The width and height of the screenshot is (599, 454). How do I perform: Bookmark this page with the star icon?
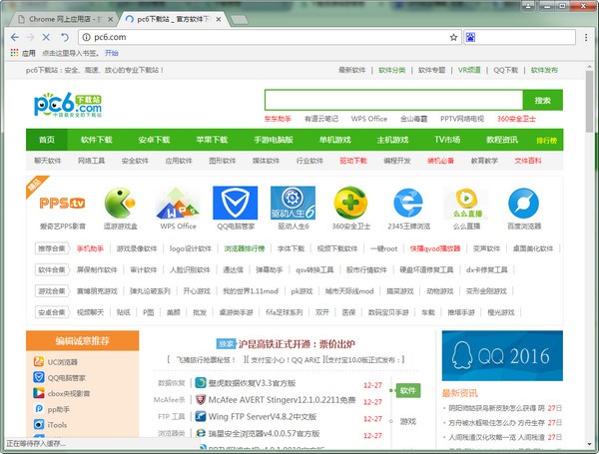click(x=453, y=37)
